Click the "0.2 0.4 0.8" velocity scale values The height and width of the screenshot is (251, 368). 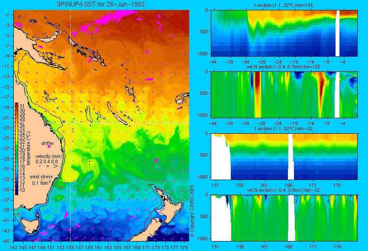pos(47,161)
